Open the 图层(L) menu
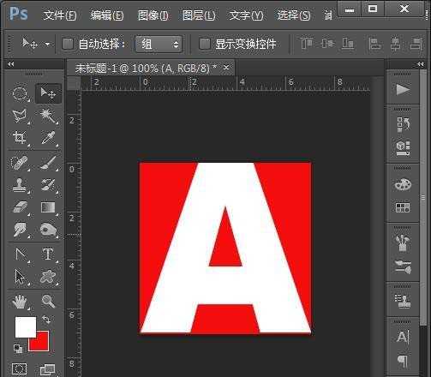 [x=199, y=15]
